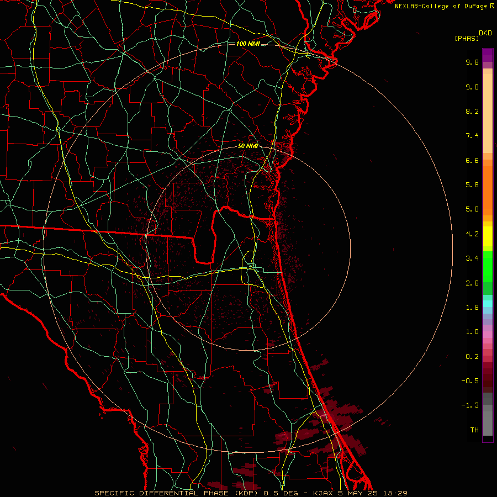Click the 9.0 value on the color scale
497x497 pixels.
point(472,87)
